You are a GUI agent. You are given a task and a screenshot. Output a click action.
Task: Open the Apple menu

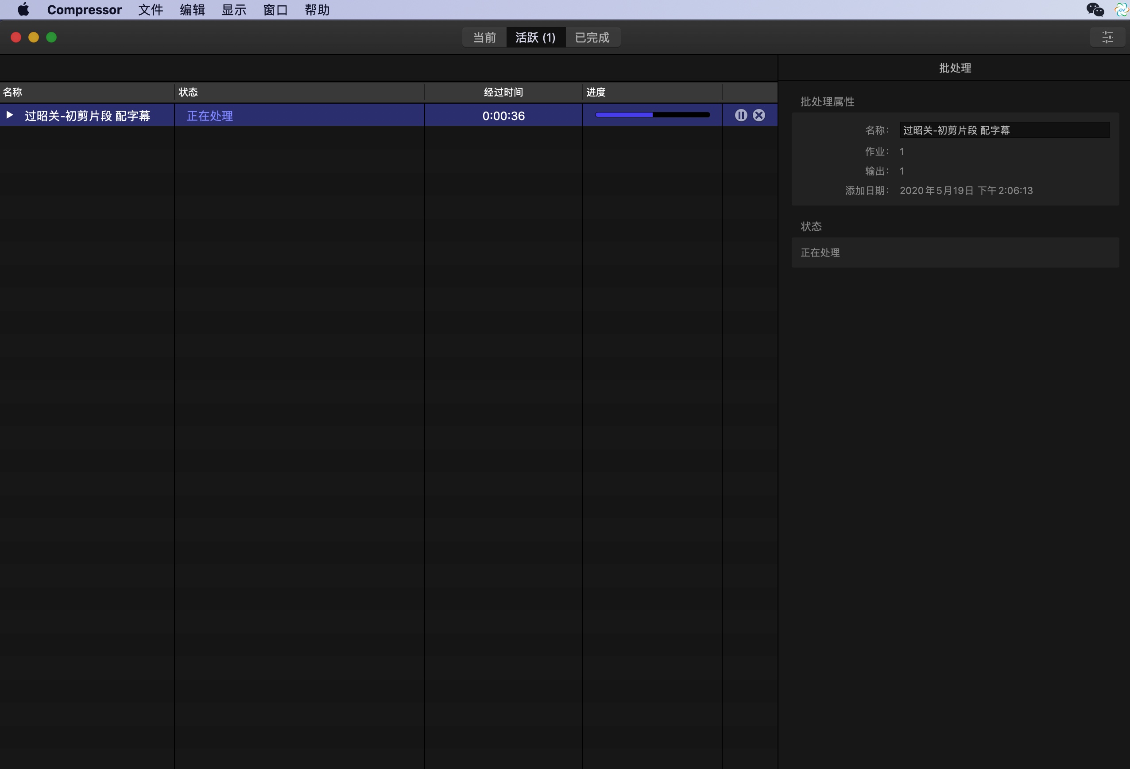point(23,10)
